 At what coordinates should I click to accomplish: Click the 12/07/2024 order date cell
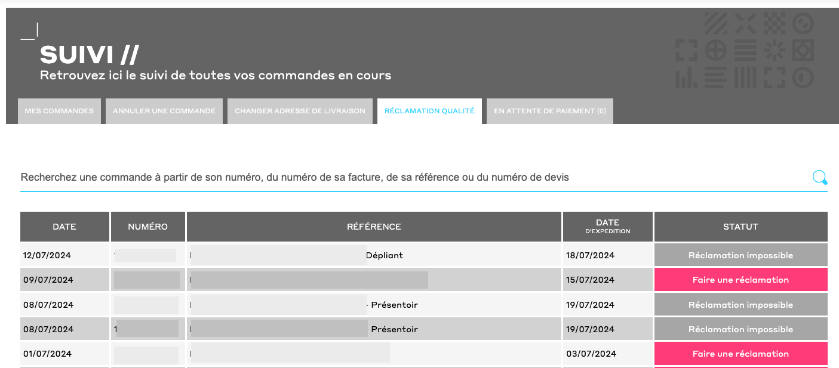pos(47,255)
